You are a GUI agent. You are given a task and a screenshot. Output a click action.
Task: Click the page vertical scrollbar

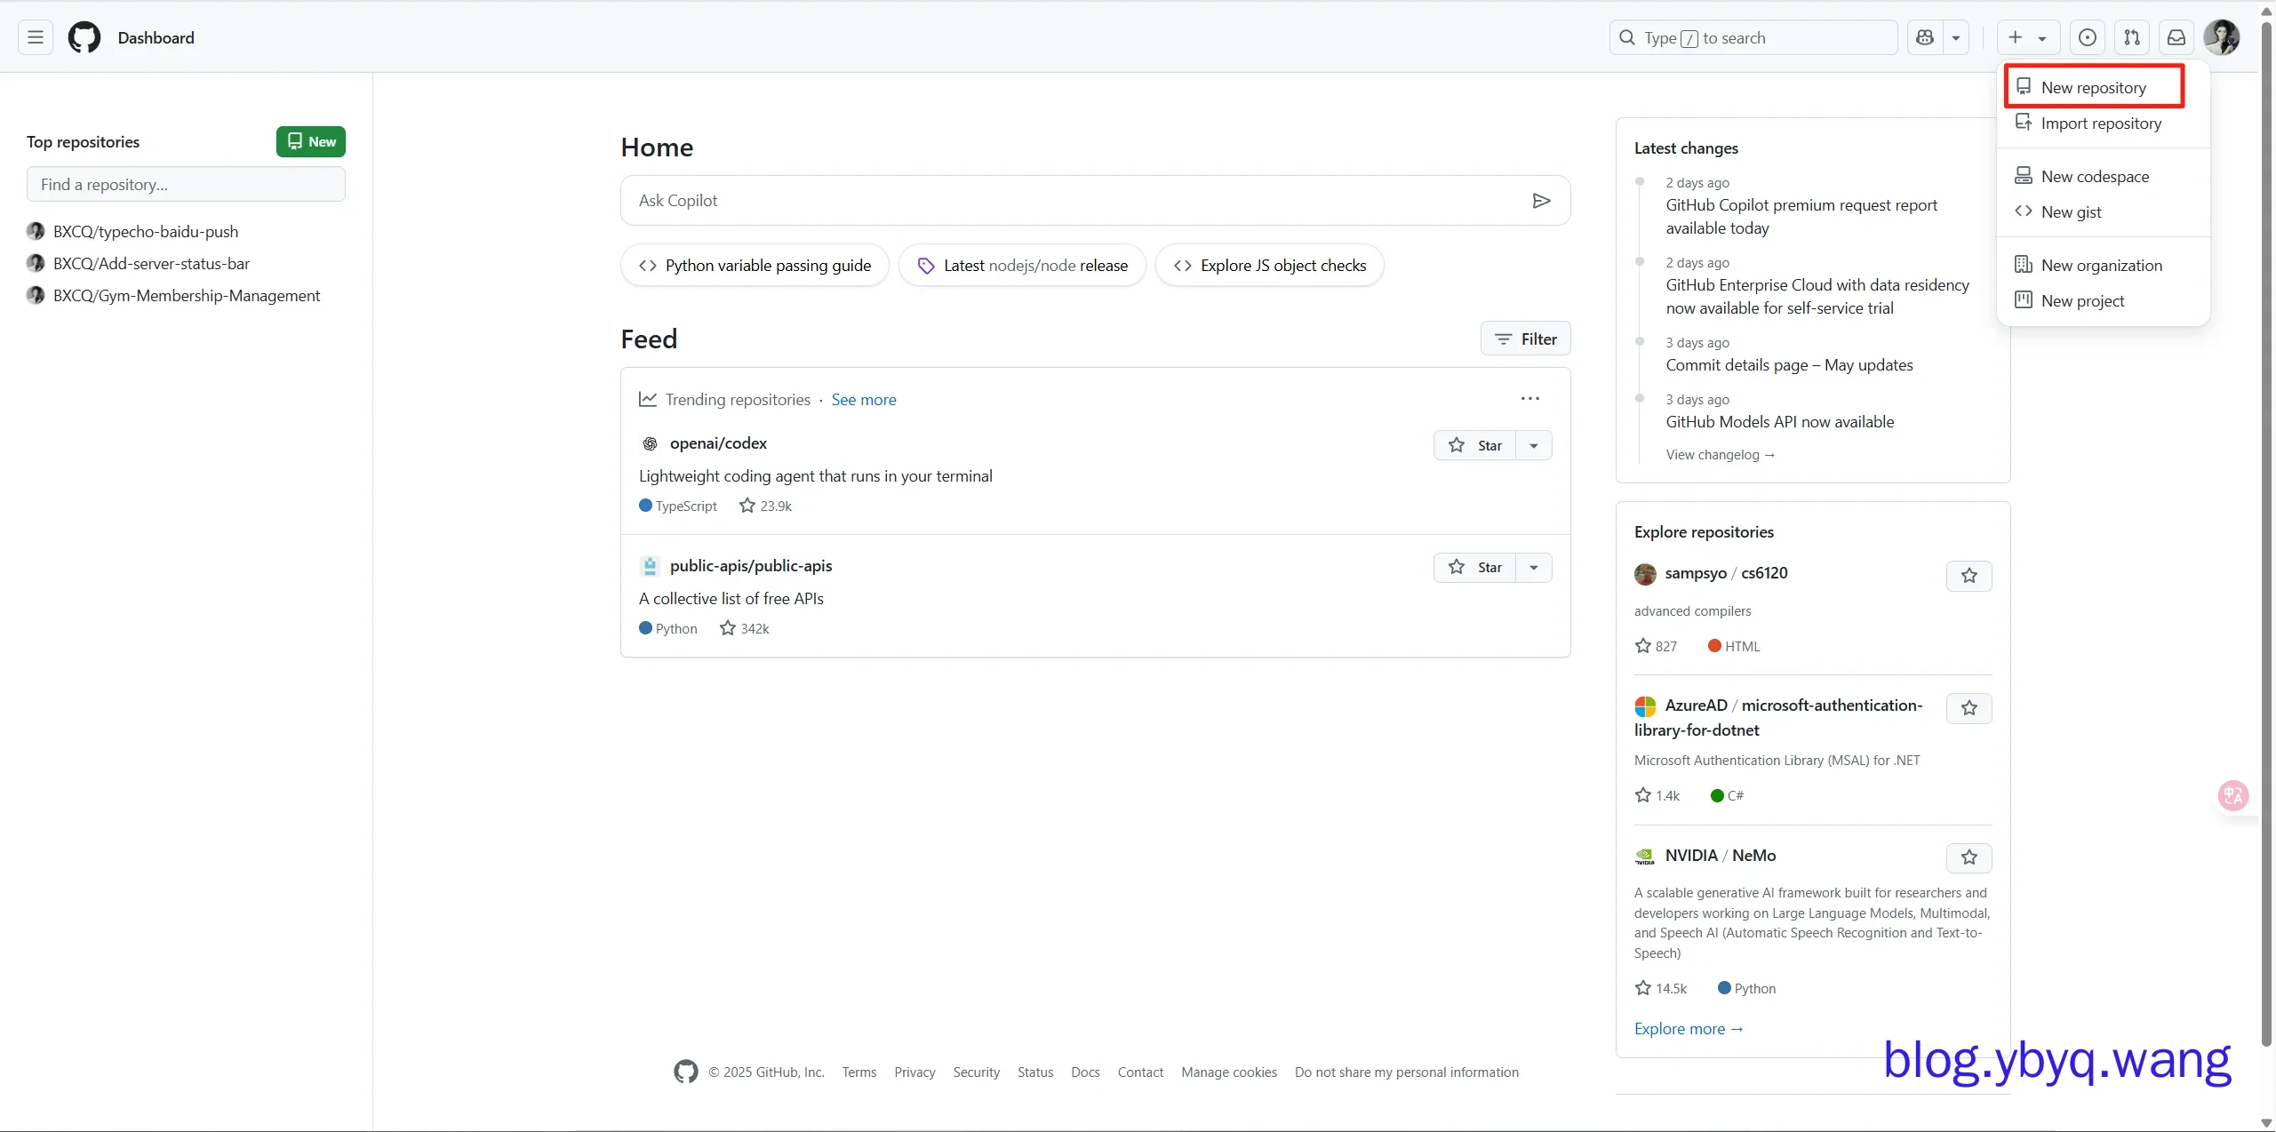[x=2267, y=533]
